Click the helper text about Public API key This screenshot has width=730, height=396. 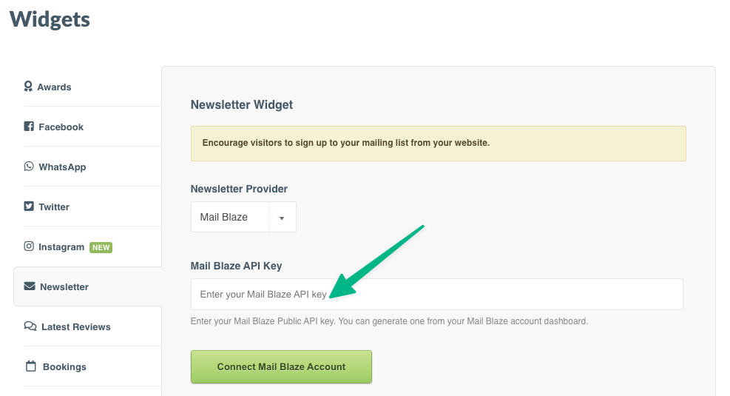tap(389, 321)
